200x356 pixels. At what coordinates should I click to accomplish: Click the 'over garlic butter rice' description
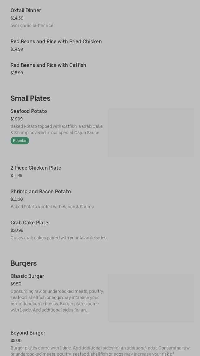pos(32,26)
